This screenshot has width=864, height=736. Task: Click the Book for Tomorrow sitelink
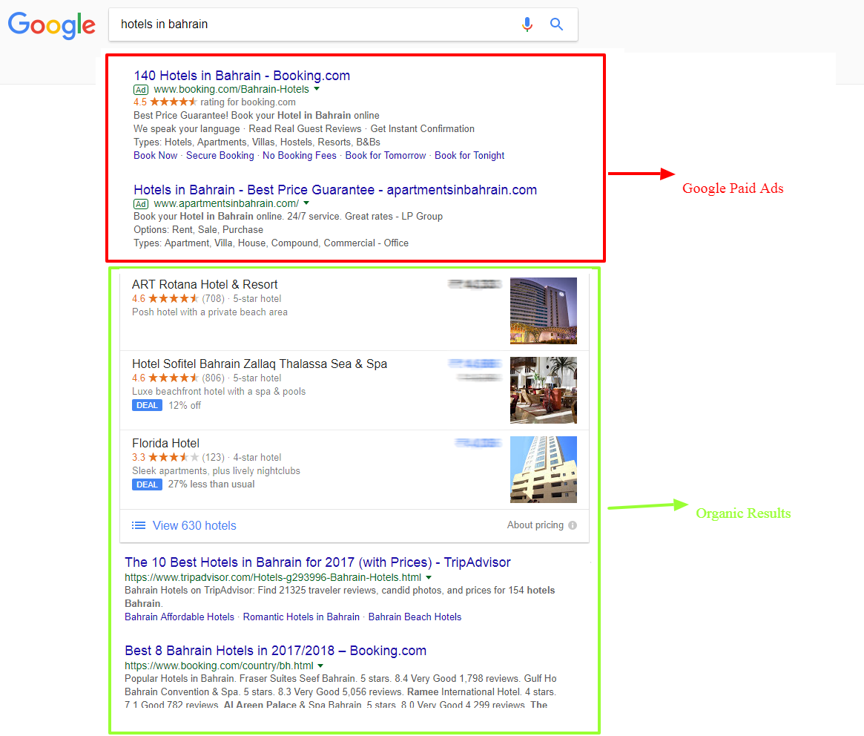[386, 156]
